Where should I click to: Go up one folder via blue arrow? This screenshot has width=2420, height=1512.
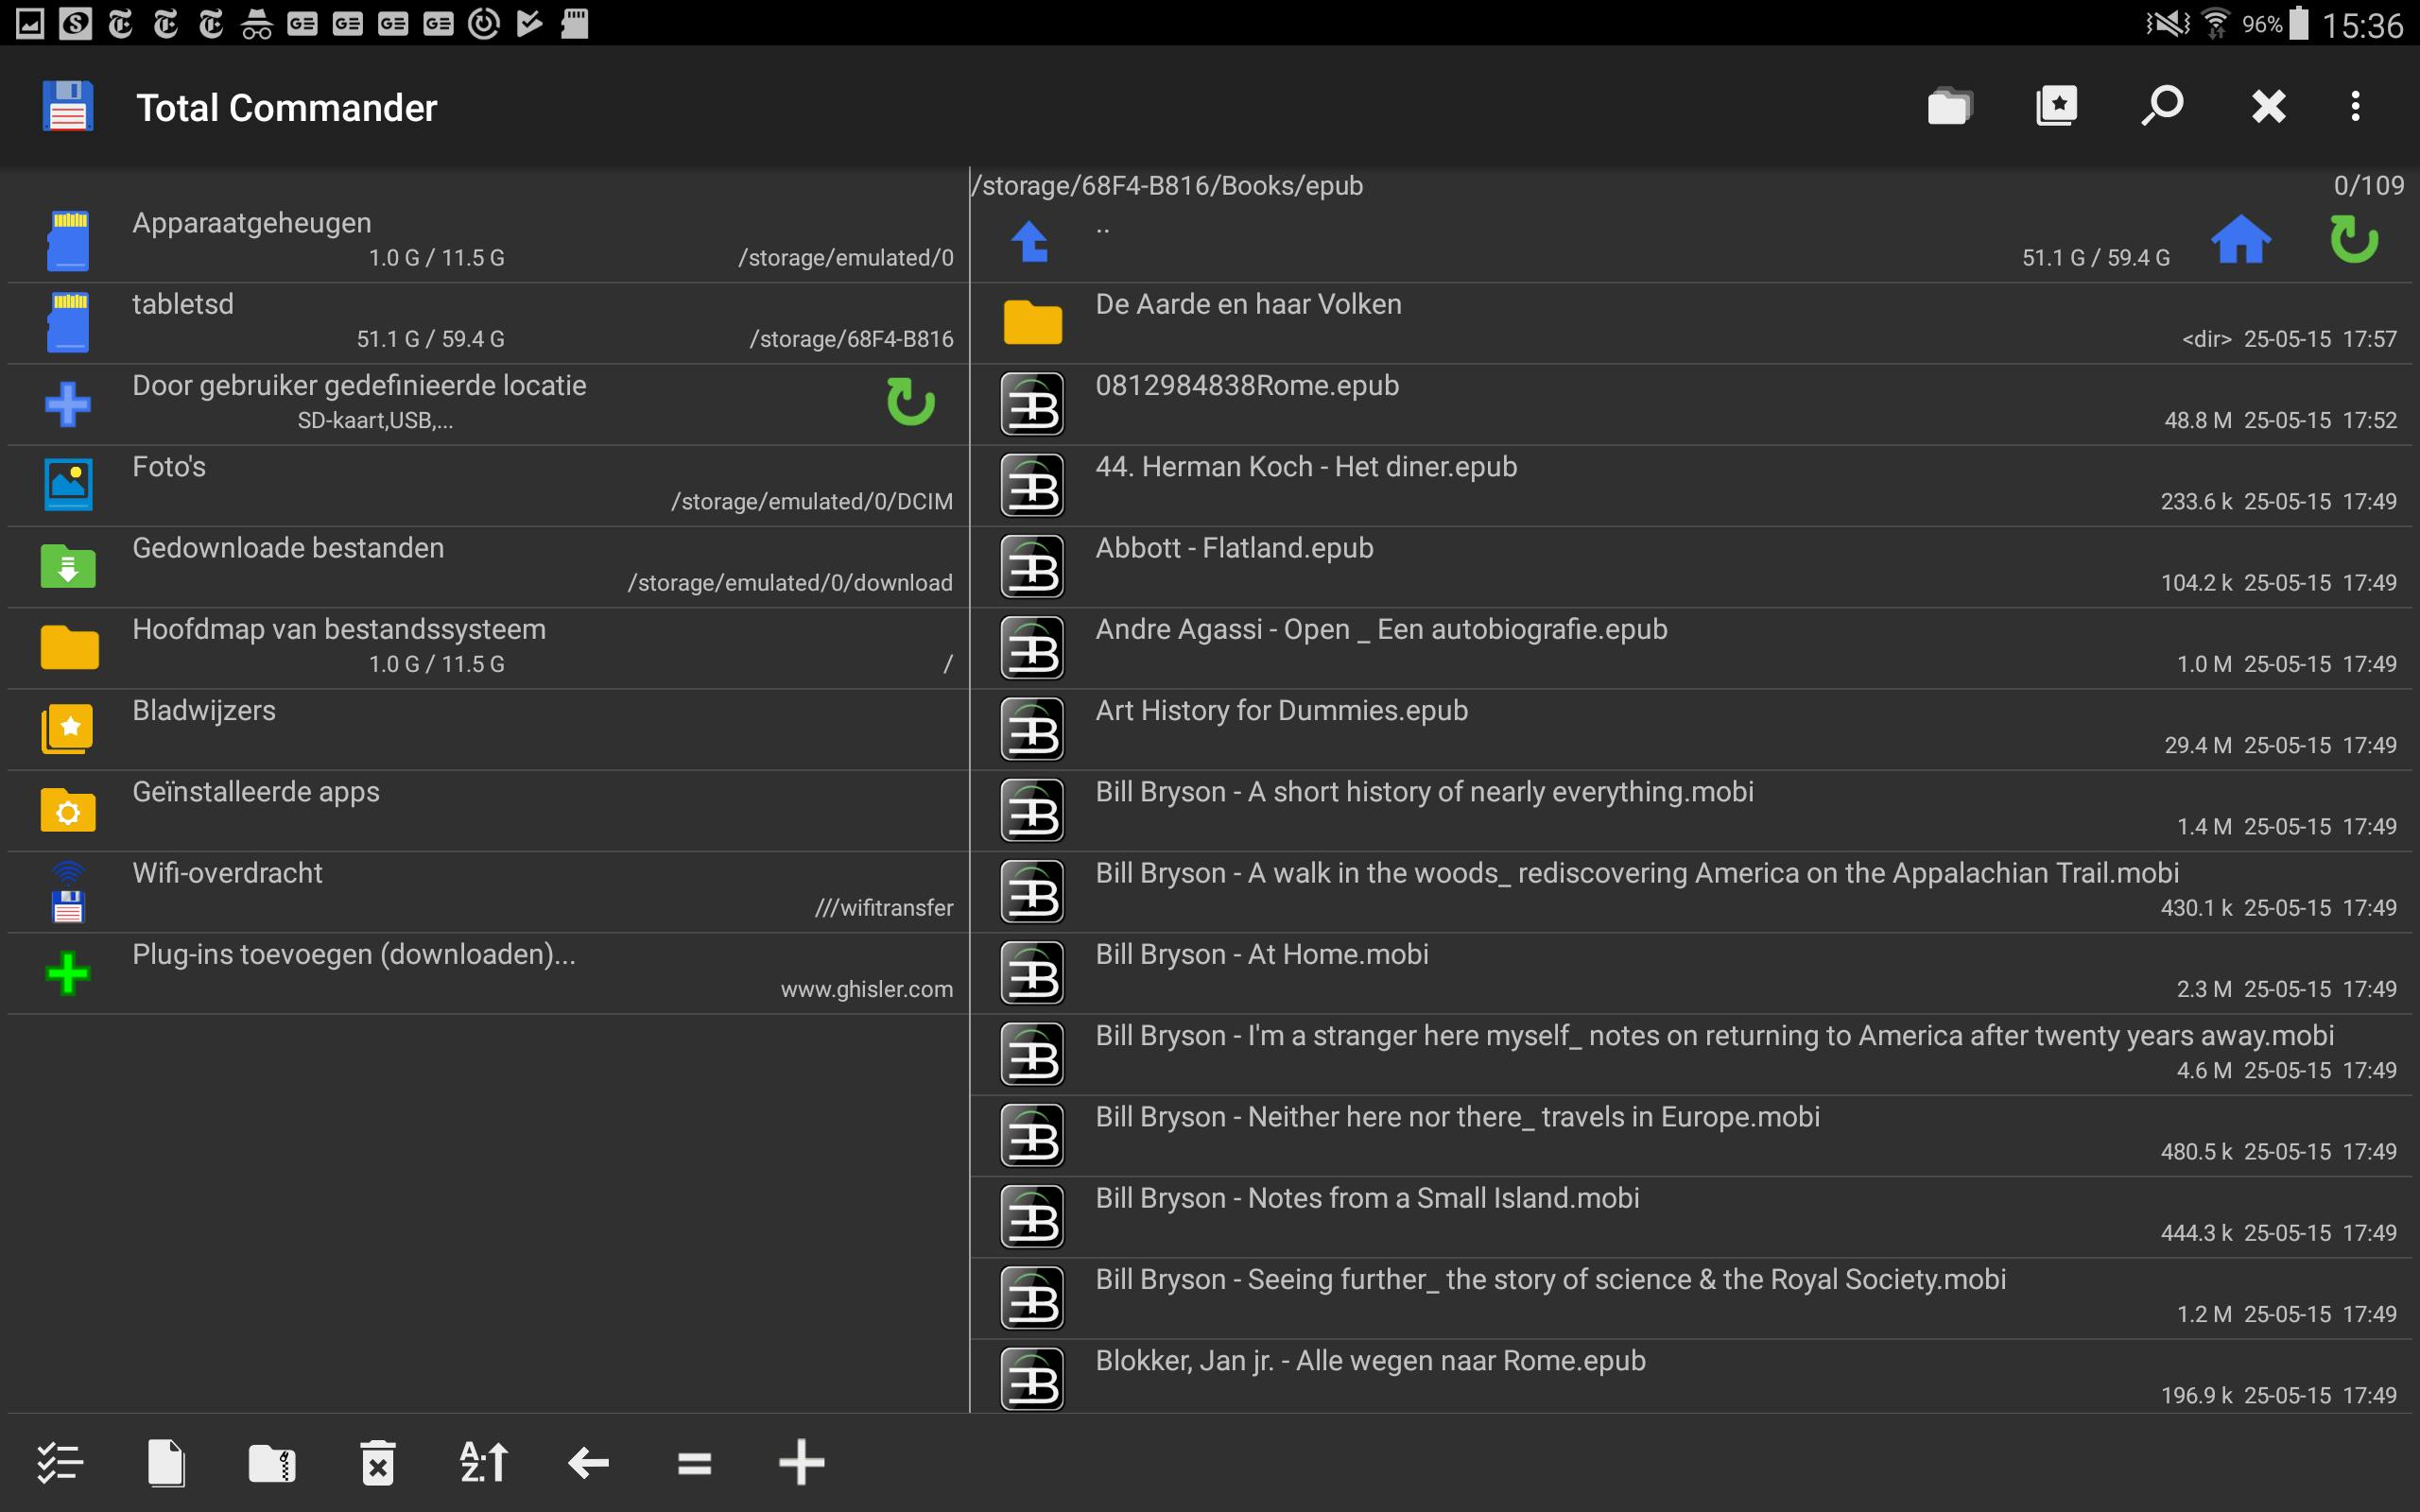point(1030,241)
